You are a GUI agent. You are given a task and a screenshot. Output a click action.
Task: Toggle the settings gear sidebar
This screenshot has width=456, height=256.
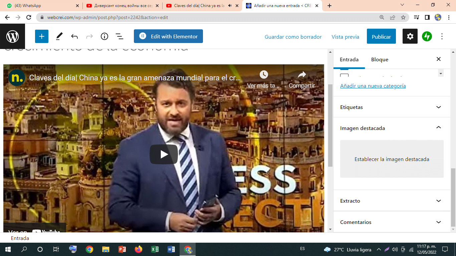(410, 36)
